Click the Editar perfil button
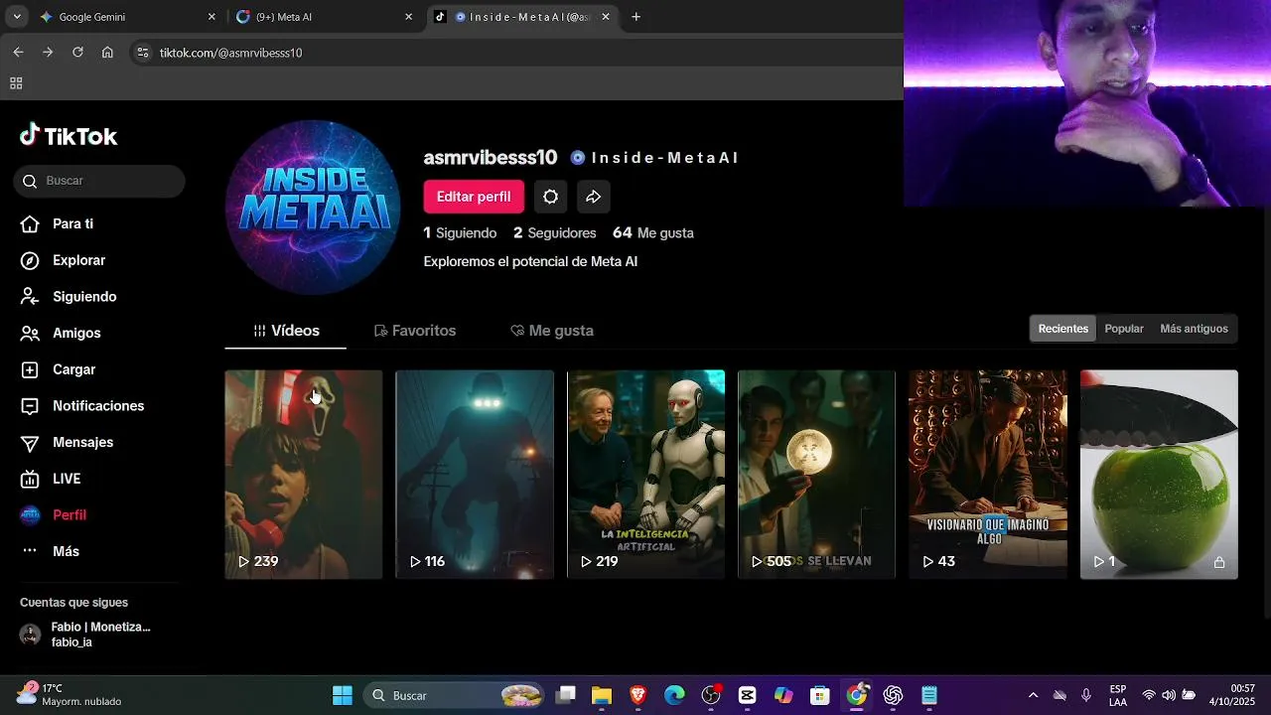The width and height of the screenshot is (1271, 715). (x=474, y=197)
